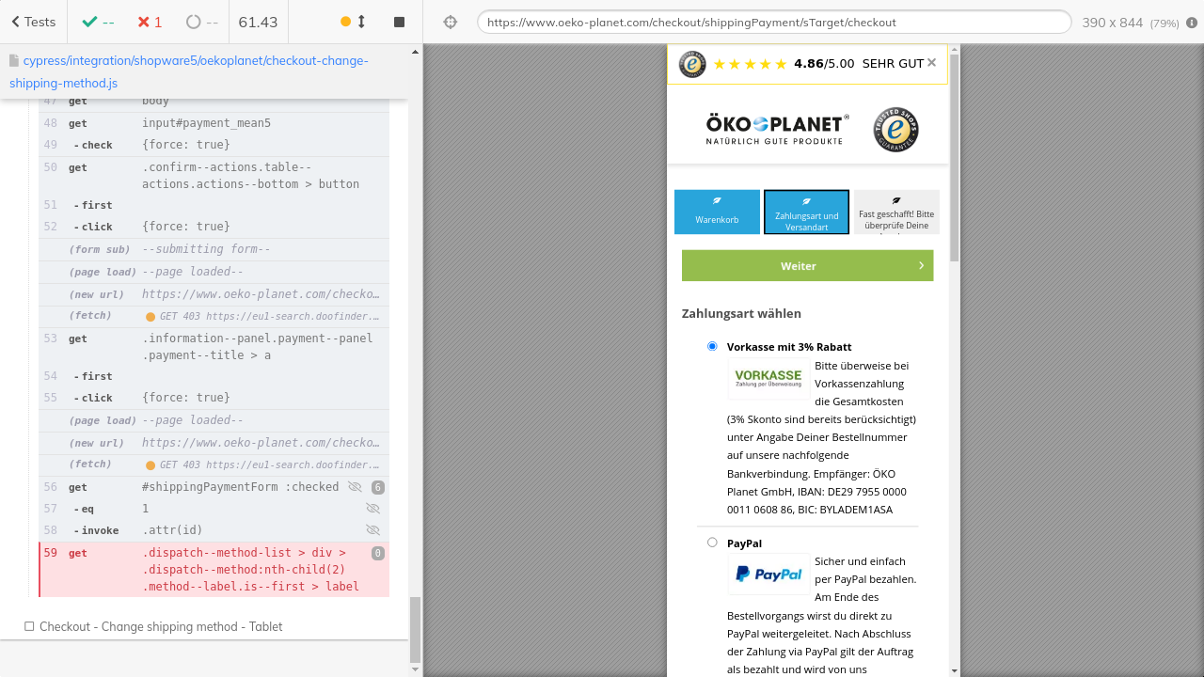The height and width of the screenshot is (677, 1204).
Task: Click the hidden-eye icon on the invoke command
Action: (x=372, y=530)
